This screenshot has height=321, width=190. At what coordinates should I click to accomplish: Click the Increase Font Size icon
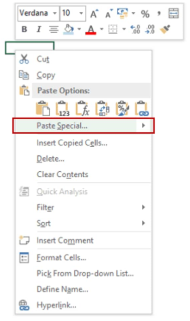[x=94, y=14]
